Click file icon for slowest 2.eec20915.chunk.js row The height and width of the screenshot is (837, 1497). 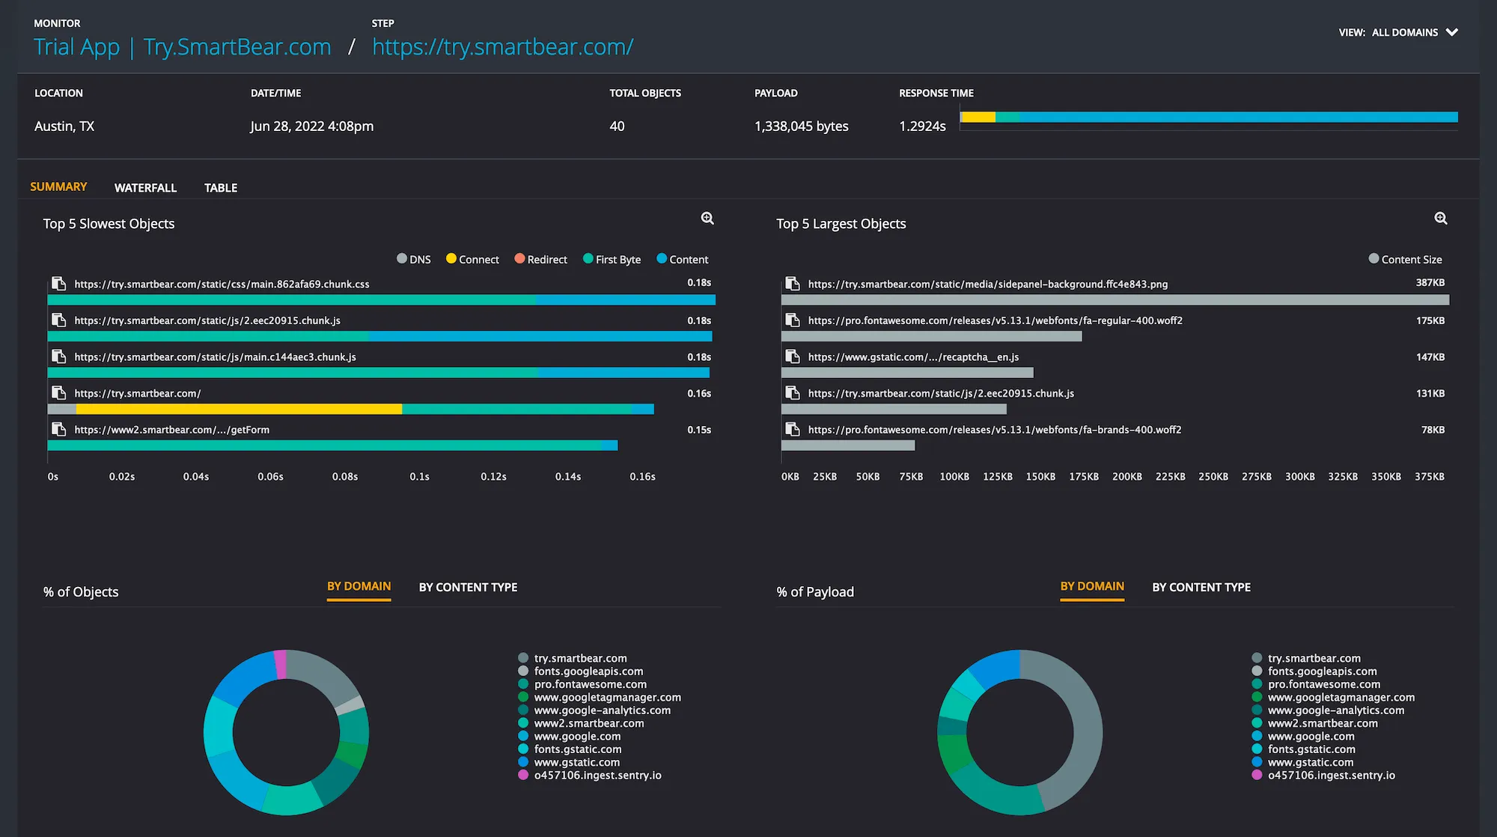(x=58, y=320)
